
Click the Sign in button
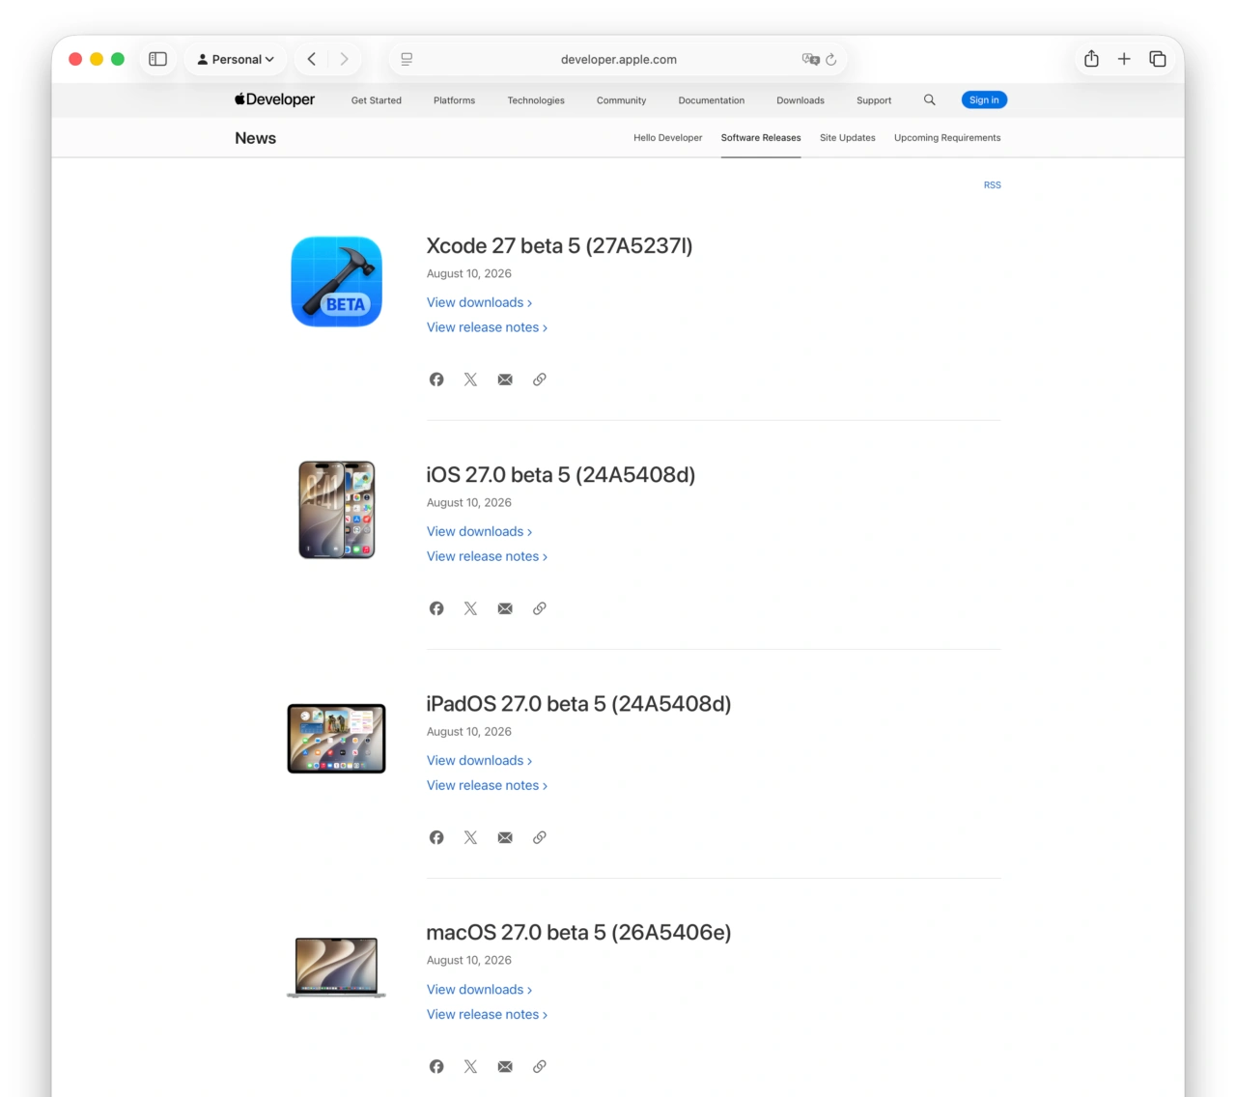(x=984, y=99)
